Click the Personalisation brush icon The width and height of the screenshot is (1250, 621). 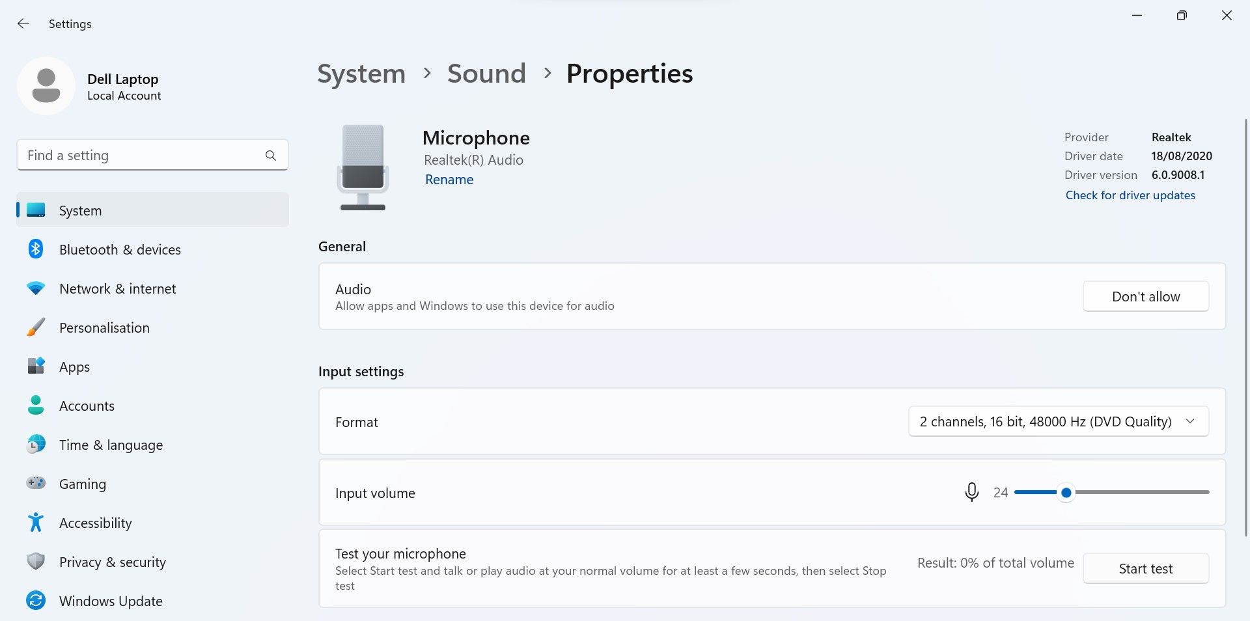(x=36, y=327)
